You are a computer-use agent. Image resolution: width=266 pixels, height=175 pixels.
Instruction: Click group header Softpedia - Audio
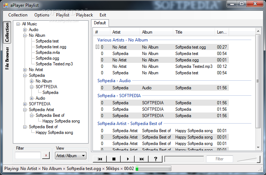tap(114, 81)
